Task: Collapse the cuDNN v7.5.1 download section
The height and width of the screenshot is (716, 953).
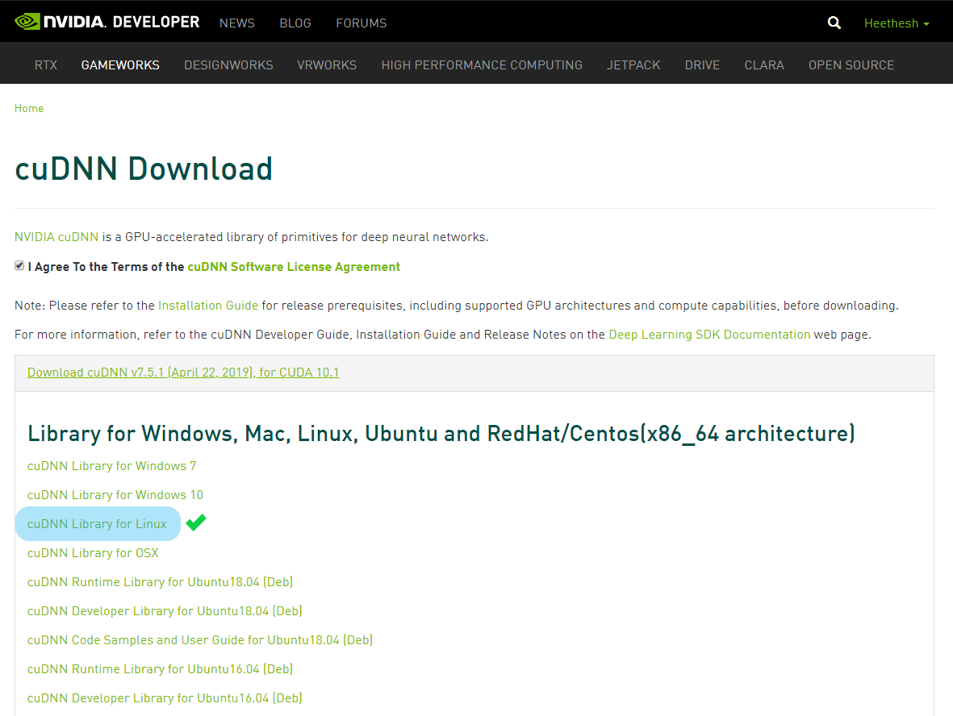Action: click(183, 373)
